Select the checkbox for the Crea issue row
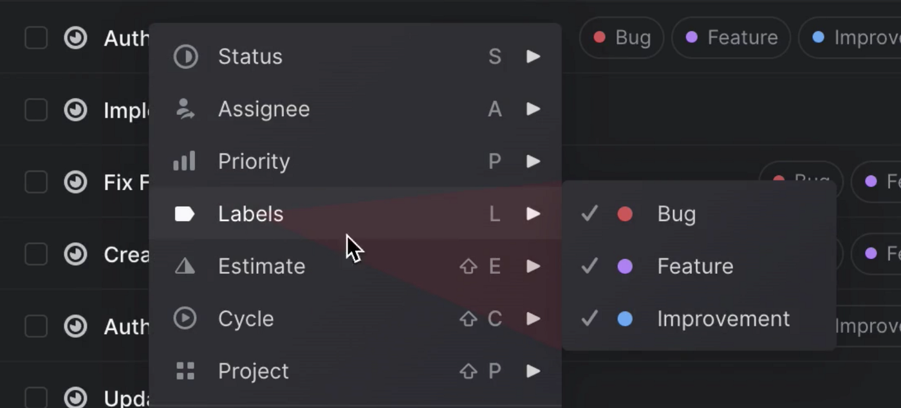Viewport: 901px width, 408px height. pos(36,254)
